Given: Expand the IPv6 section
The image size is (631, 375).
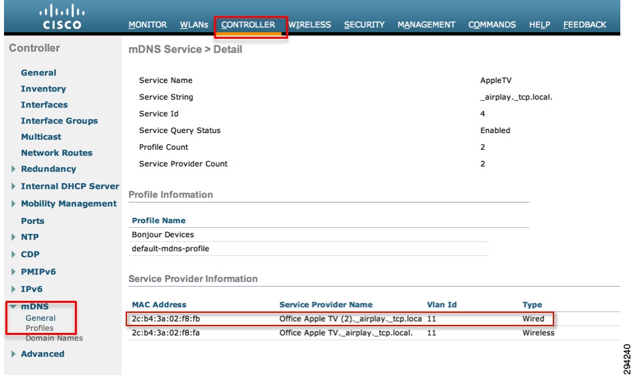Looking at the screenshot, I should [x=13, y=289].
